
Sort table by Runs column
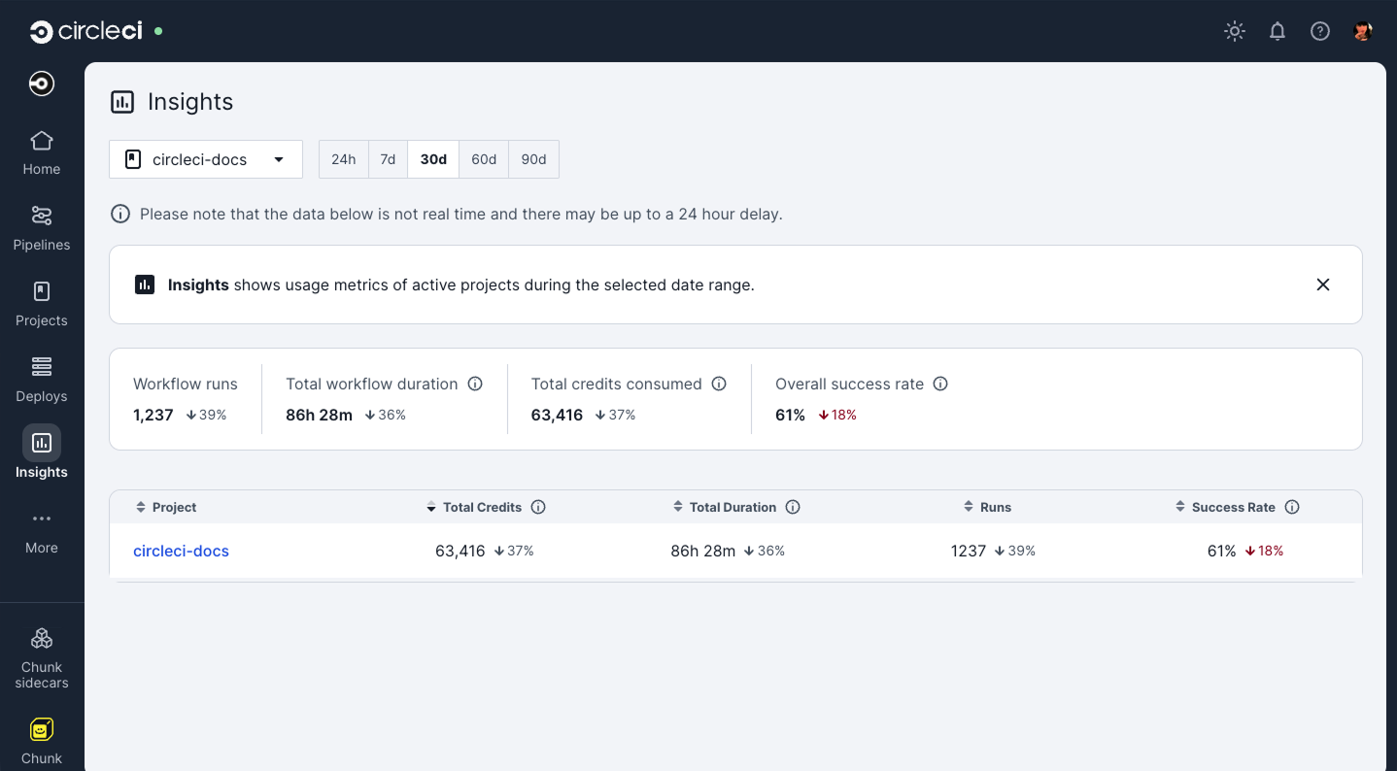point(987,507)
